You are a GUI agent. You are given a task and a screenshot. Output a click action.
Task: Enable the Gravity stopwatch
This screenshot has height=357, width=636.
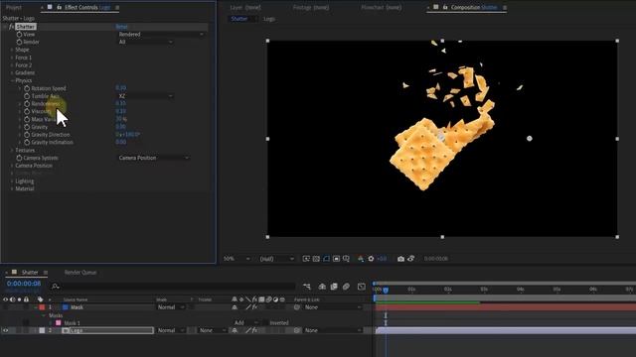tap(27, 127)
